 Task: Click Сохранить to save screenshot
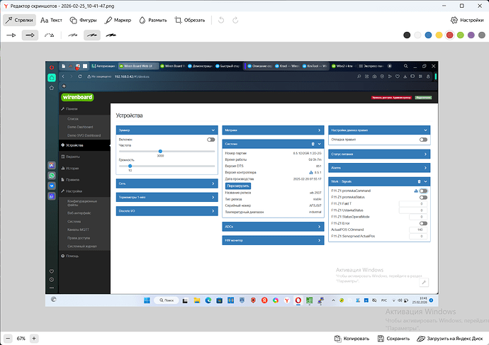[x=393, y=339]
